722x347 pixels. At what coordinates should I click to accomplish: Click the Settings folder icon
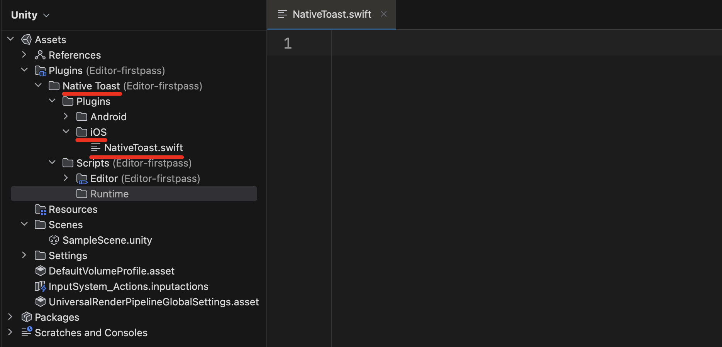(40, 255)
